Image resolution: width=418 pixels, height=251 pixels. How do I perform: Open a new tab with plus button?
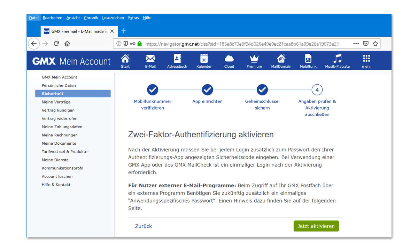[x=124, y=31]
